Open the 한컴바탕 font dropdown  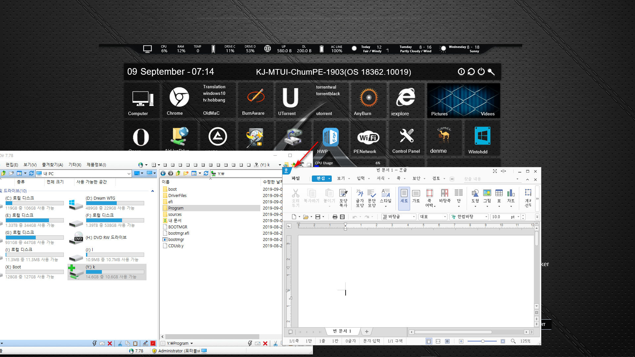(469, 217)
